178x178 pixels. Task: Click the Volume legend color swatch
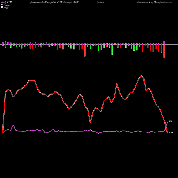2,5
